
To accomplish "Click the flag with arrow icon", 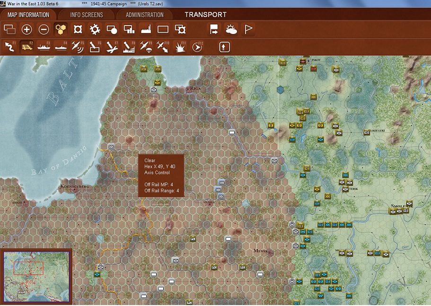I will [214, 29].
